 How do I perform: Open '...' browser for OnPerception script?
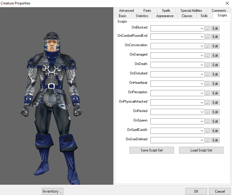pyautogui.click(x=207, y=93)
